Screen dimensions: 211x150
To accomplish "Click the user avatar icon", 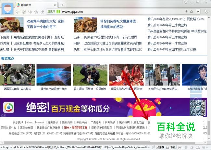I will pyautogui.click(x=8, y=9).
